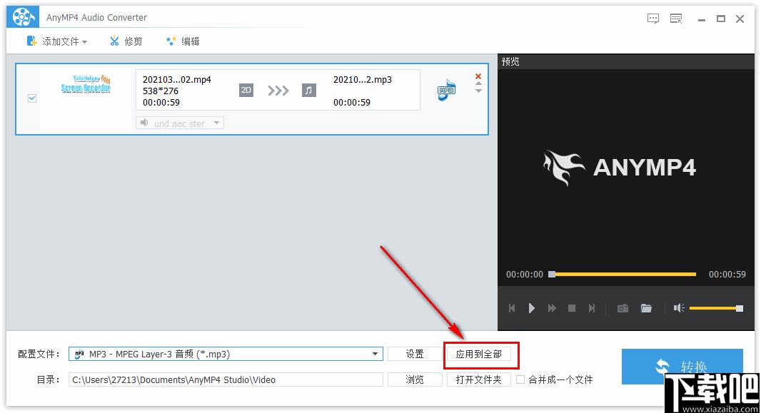Skip to next track in preview
761x413 pixels.
coord(592,308)
